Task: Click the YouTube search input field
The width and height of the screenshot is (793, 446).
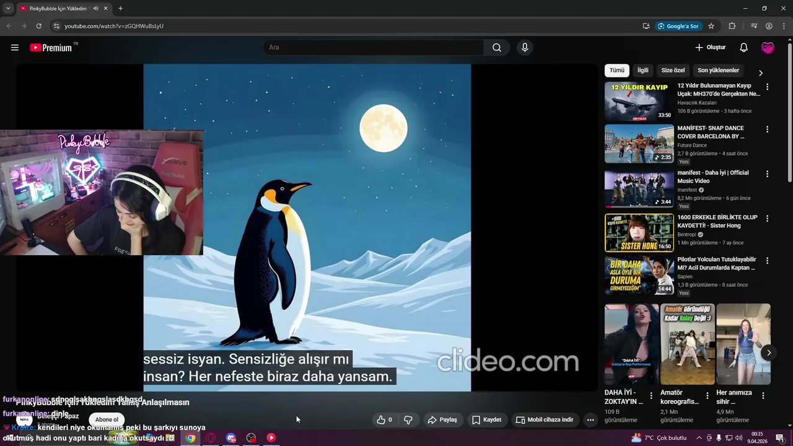Action: [374, 48]
